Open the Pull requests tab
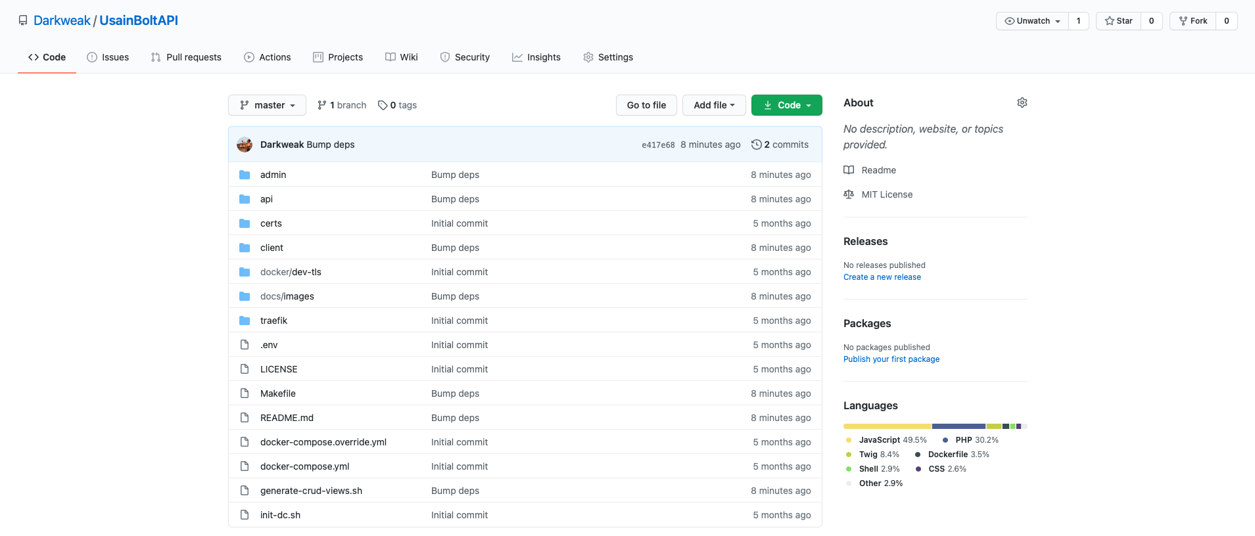 click(x=186, y=57)
